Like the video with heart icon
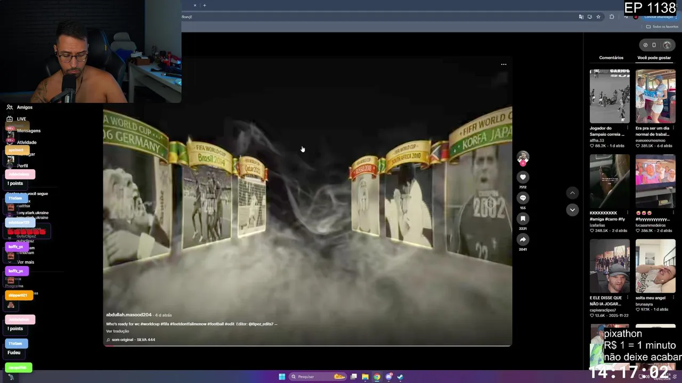This screenshot has width=682, height=383. (x=523, y=177)
